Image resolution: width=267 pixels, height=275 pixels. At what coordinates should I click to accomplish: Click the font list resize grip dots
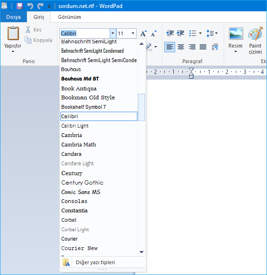(x=103, y=269)
